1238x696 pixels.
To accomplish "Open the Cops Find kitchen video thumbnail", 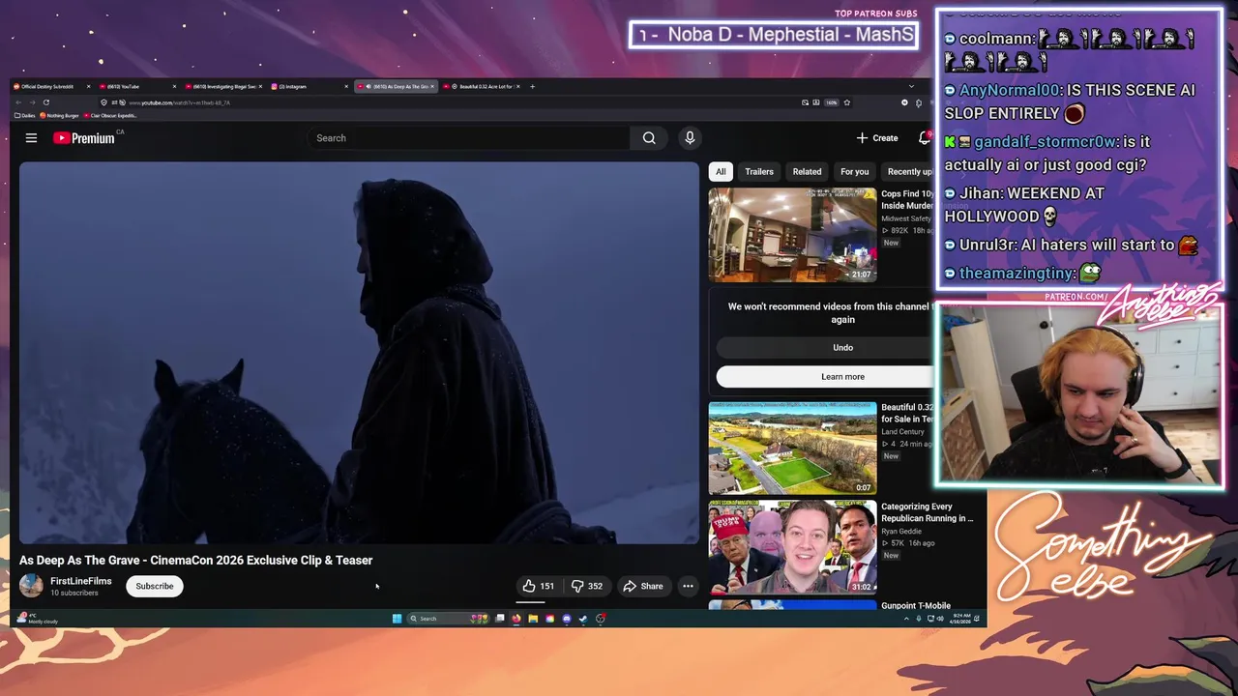I will coord(793,235).
